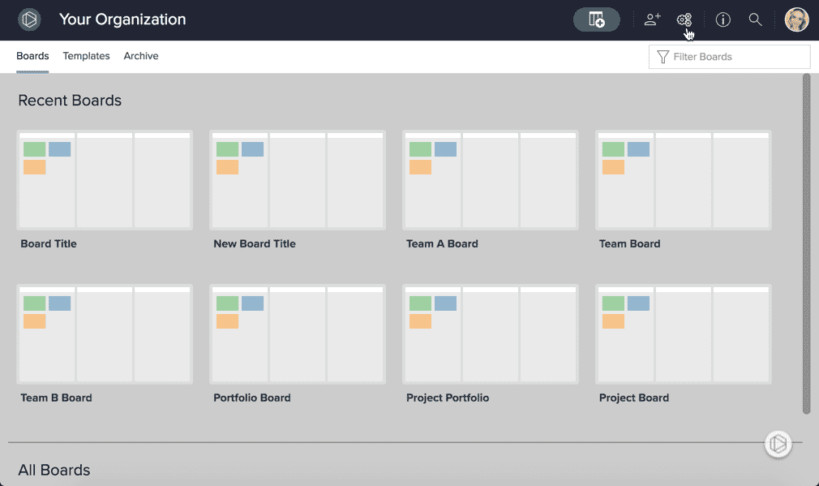Viewport: 819px width, 486px height.
Task: Click the floating logo button at bottom right
Action: click(x=778, y=444)
